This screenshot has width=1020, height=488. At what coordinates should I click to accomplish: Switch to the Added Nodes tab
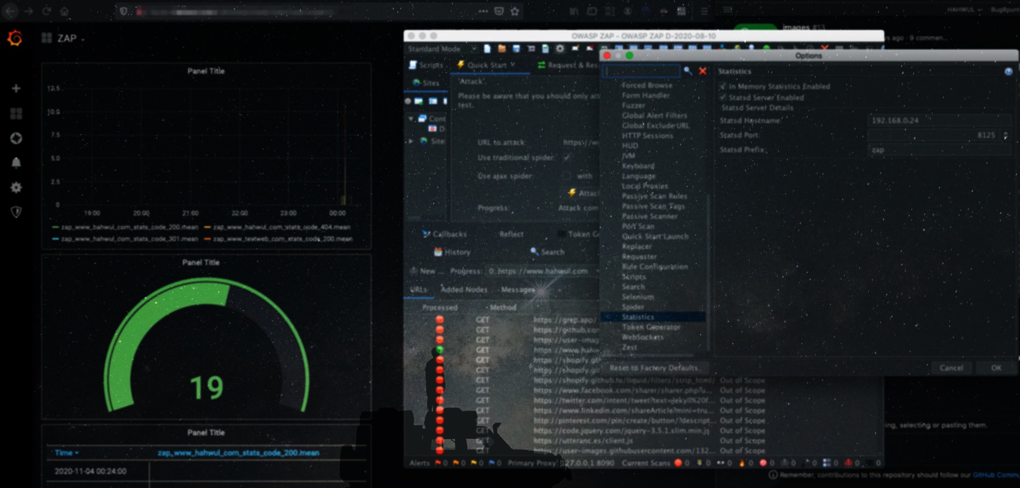point(464,289)
